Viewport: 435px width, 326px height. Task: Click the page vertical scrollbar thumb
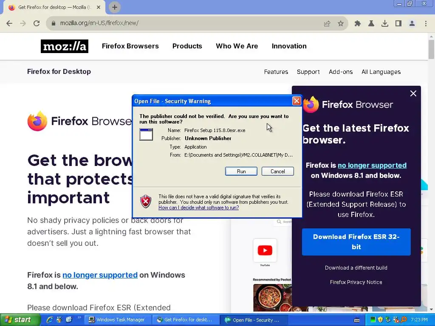click(431, 49)
